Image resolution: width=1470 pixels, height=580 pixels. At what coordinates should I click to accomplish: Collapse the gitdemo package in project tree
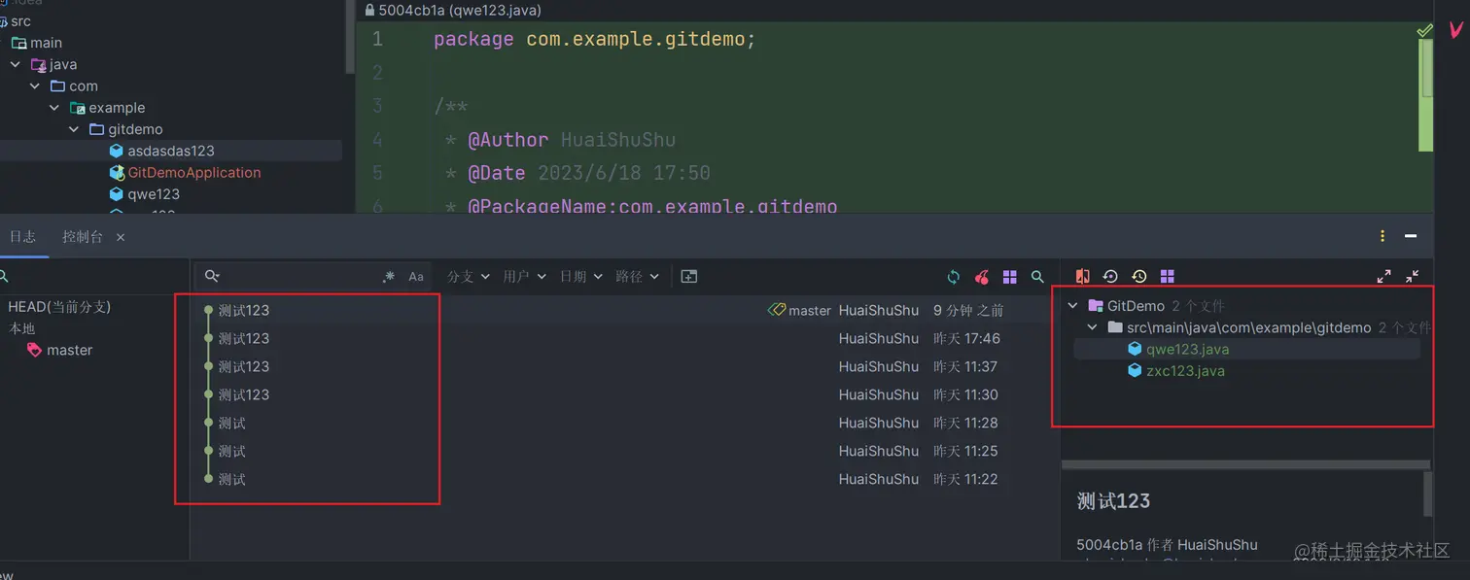point(74,129)
